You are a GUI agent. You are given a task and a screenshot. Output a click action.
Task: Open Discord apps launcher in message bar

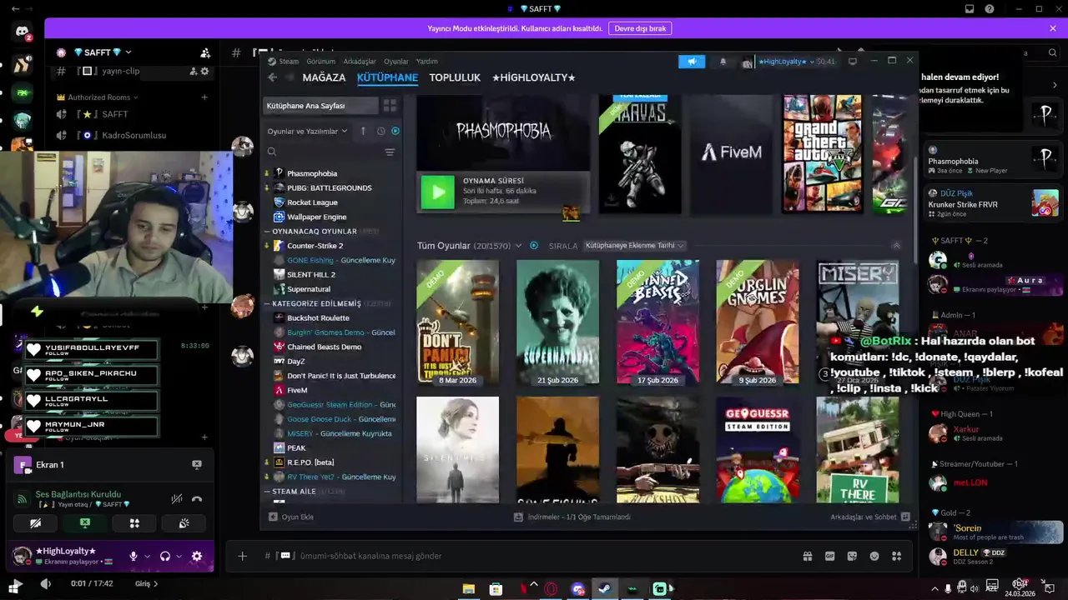[x=897, y=556]
